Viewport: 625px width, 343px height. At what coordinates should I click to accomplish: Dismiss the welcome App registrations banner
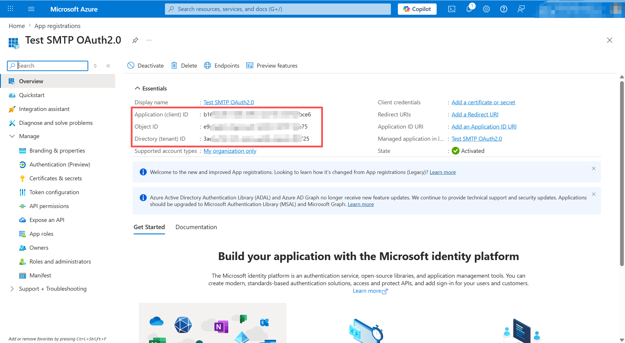point(594,168)
